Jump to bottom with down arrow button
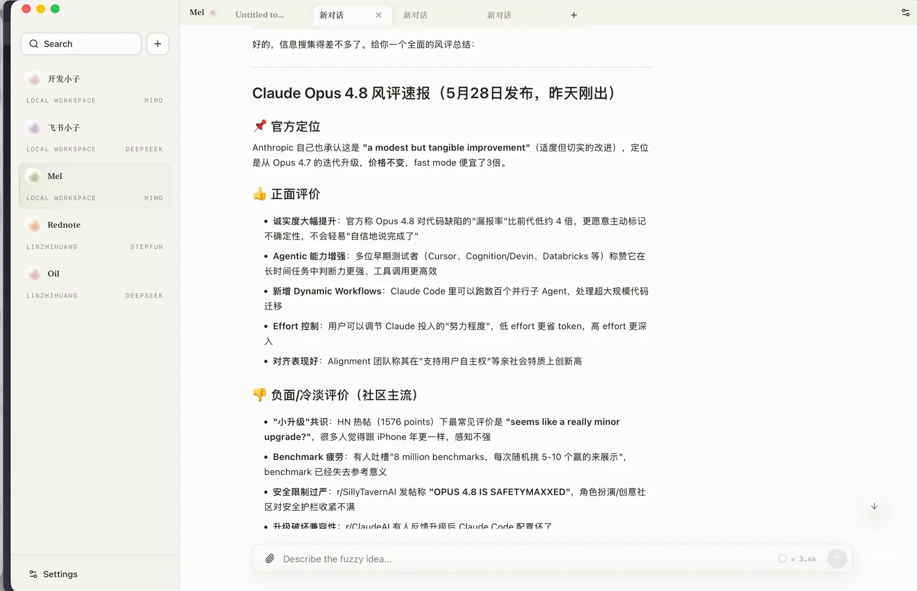Image resolution: width=917 pixels, height=591 pixels. (874, 506)
